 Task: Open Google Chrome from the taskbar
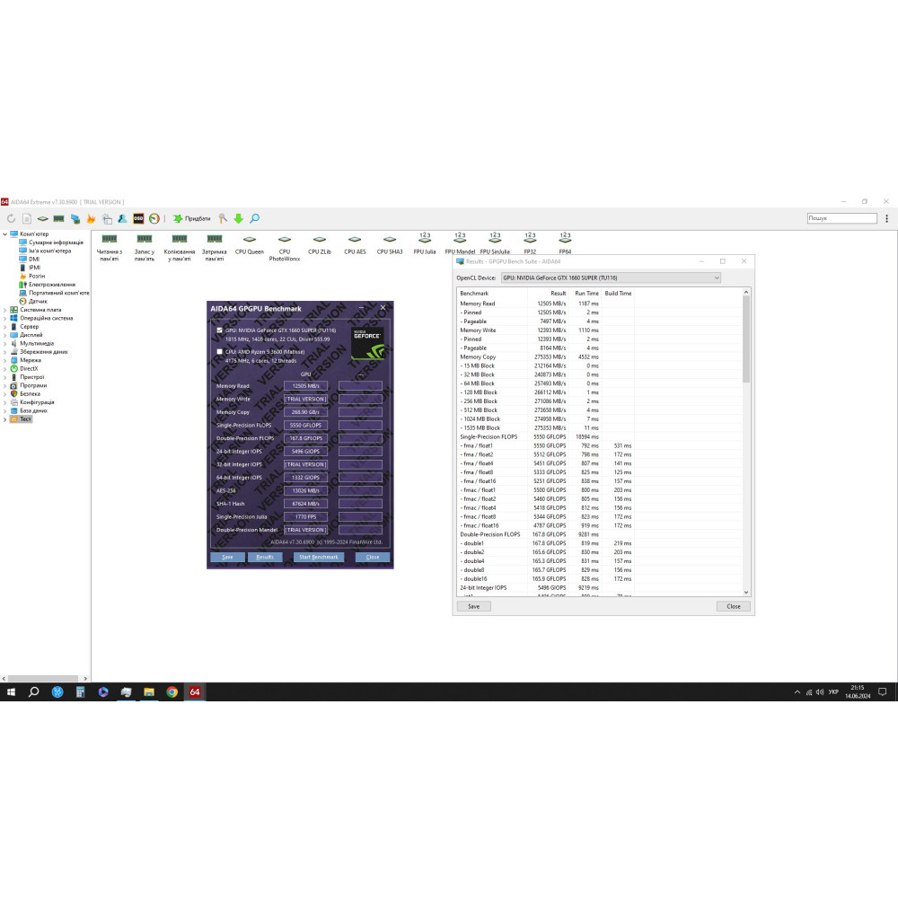tap(172, 692)
